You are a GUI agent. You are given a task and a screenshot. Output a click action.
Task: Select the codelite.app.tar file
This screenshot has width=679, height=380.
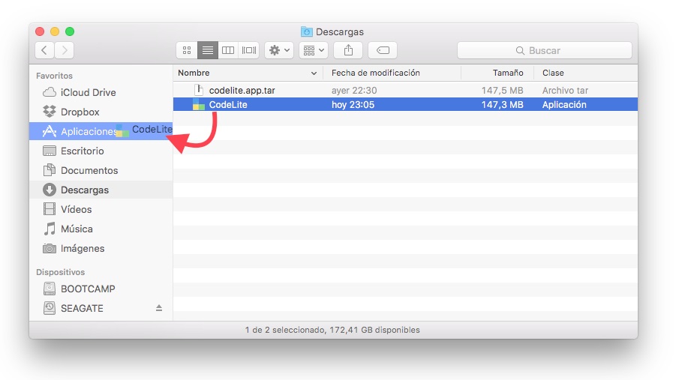(x=405, y=90)
